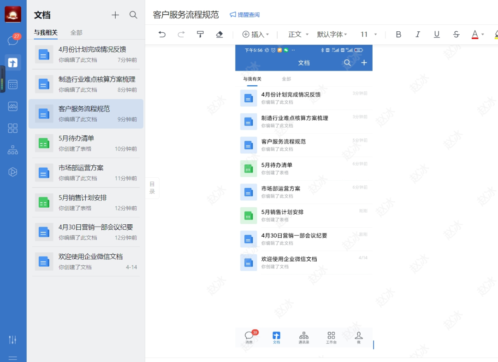Open the font size 11 dropdown

click(x=367, y=34)
